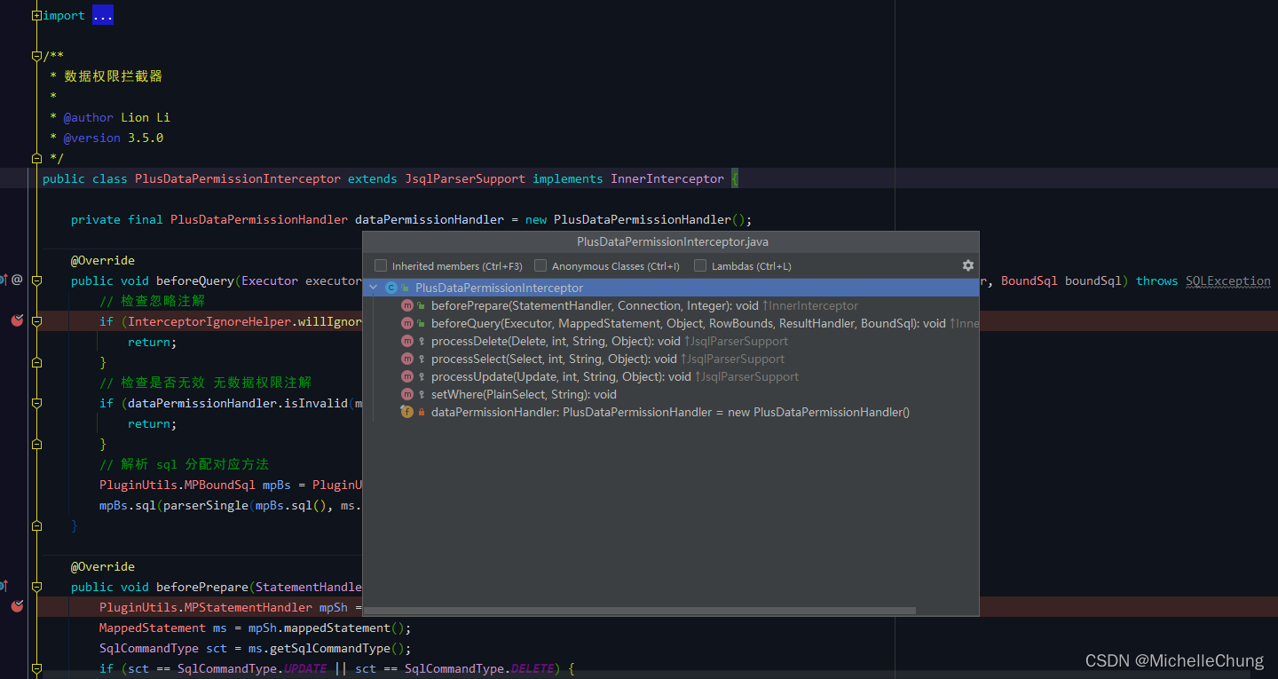The image size is (1278, 679).
Task: Collapse the beforePrepare method body
Action: point(36,587)
